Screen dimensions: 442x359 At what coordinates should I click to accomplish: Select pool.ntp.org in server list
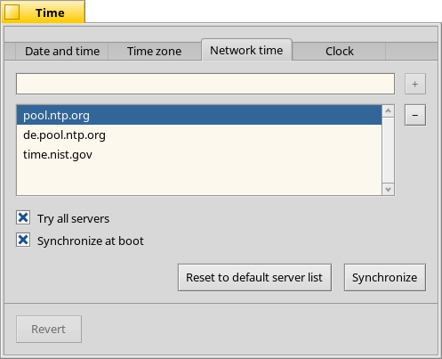point(199,115)
